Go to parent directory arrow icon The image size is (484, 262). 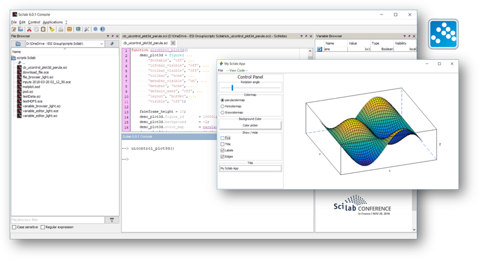(x=112, y=44)
